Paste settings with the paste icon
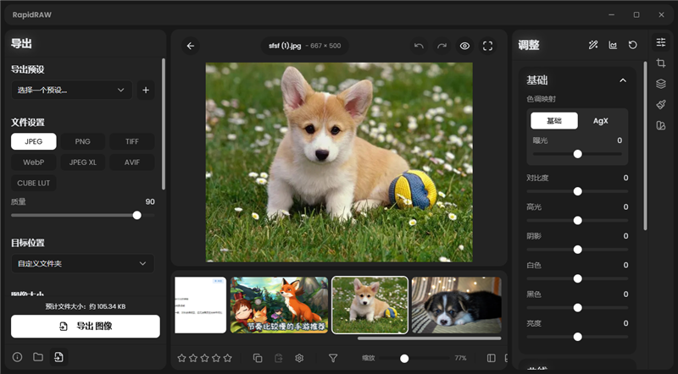Screen dimensions: 678x374 [279, 358]
